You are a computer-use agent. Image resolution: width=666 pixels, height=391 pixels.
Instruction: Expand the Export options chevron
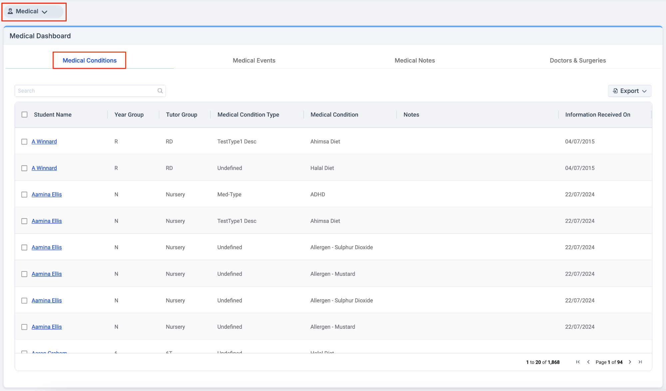tap(644, 91)
